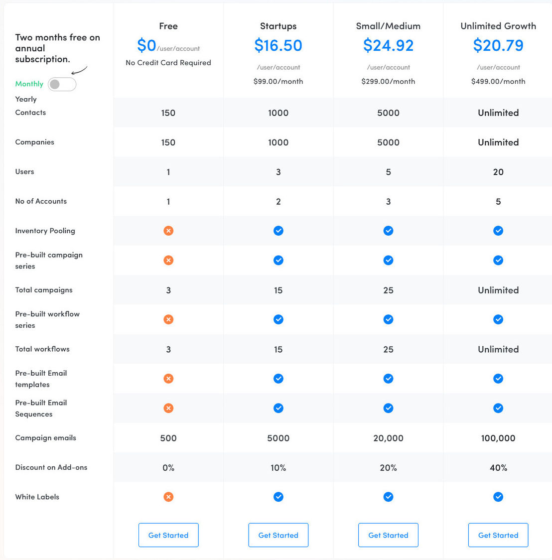Click the 500 campaign emails value in Free
Image resolution: width=552 pixels, height=560 pixels.
click(x=168, y=438)
